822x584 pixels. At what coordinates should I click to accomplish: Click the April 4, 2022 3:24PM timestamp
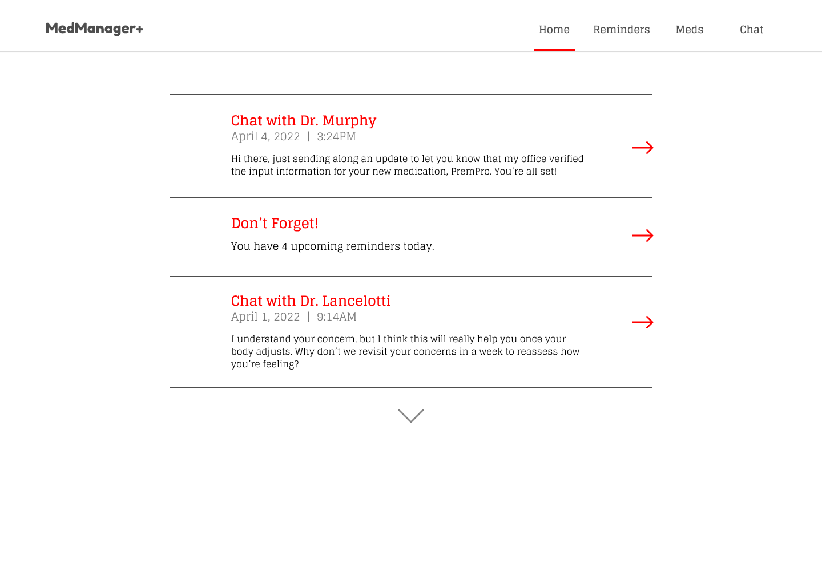click(x=293, y=136)
